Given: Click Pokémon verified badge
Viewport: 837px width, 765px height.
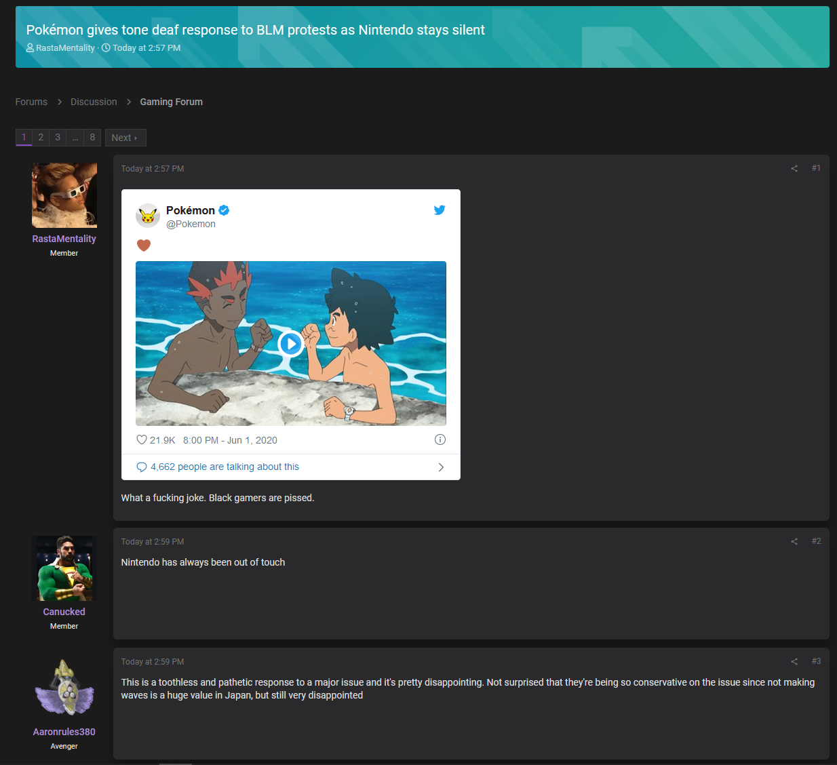Looking at the screenshot, I should tap(224, 210).
